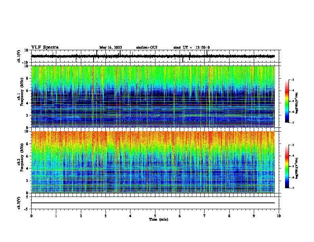Click the ch.1 'Frequency (kHz)' axis label

coord(22,92)
